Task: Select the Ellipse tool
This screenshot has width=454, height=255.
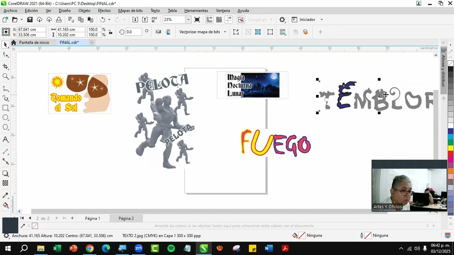Action: pyautogui.click(x=5, y=118)
